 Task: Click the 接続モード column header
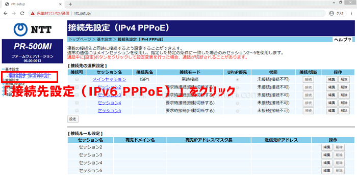coord(190,72)
